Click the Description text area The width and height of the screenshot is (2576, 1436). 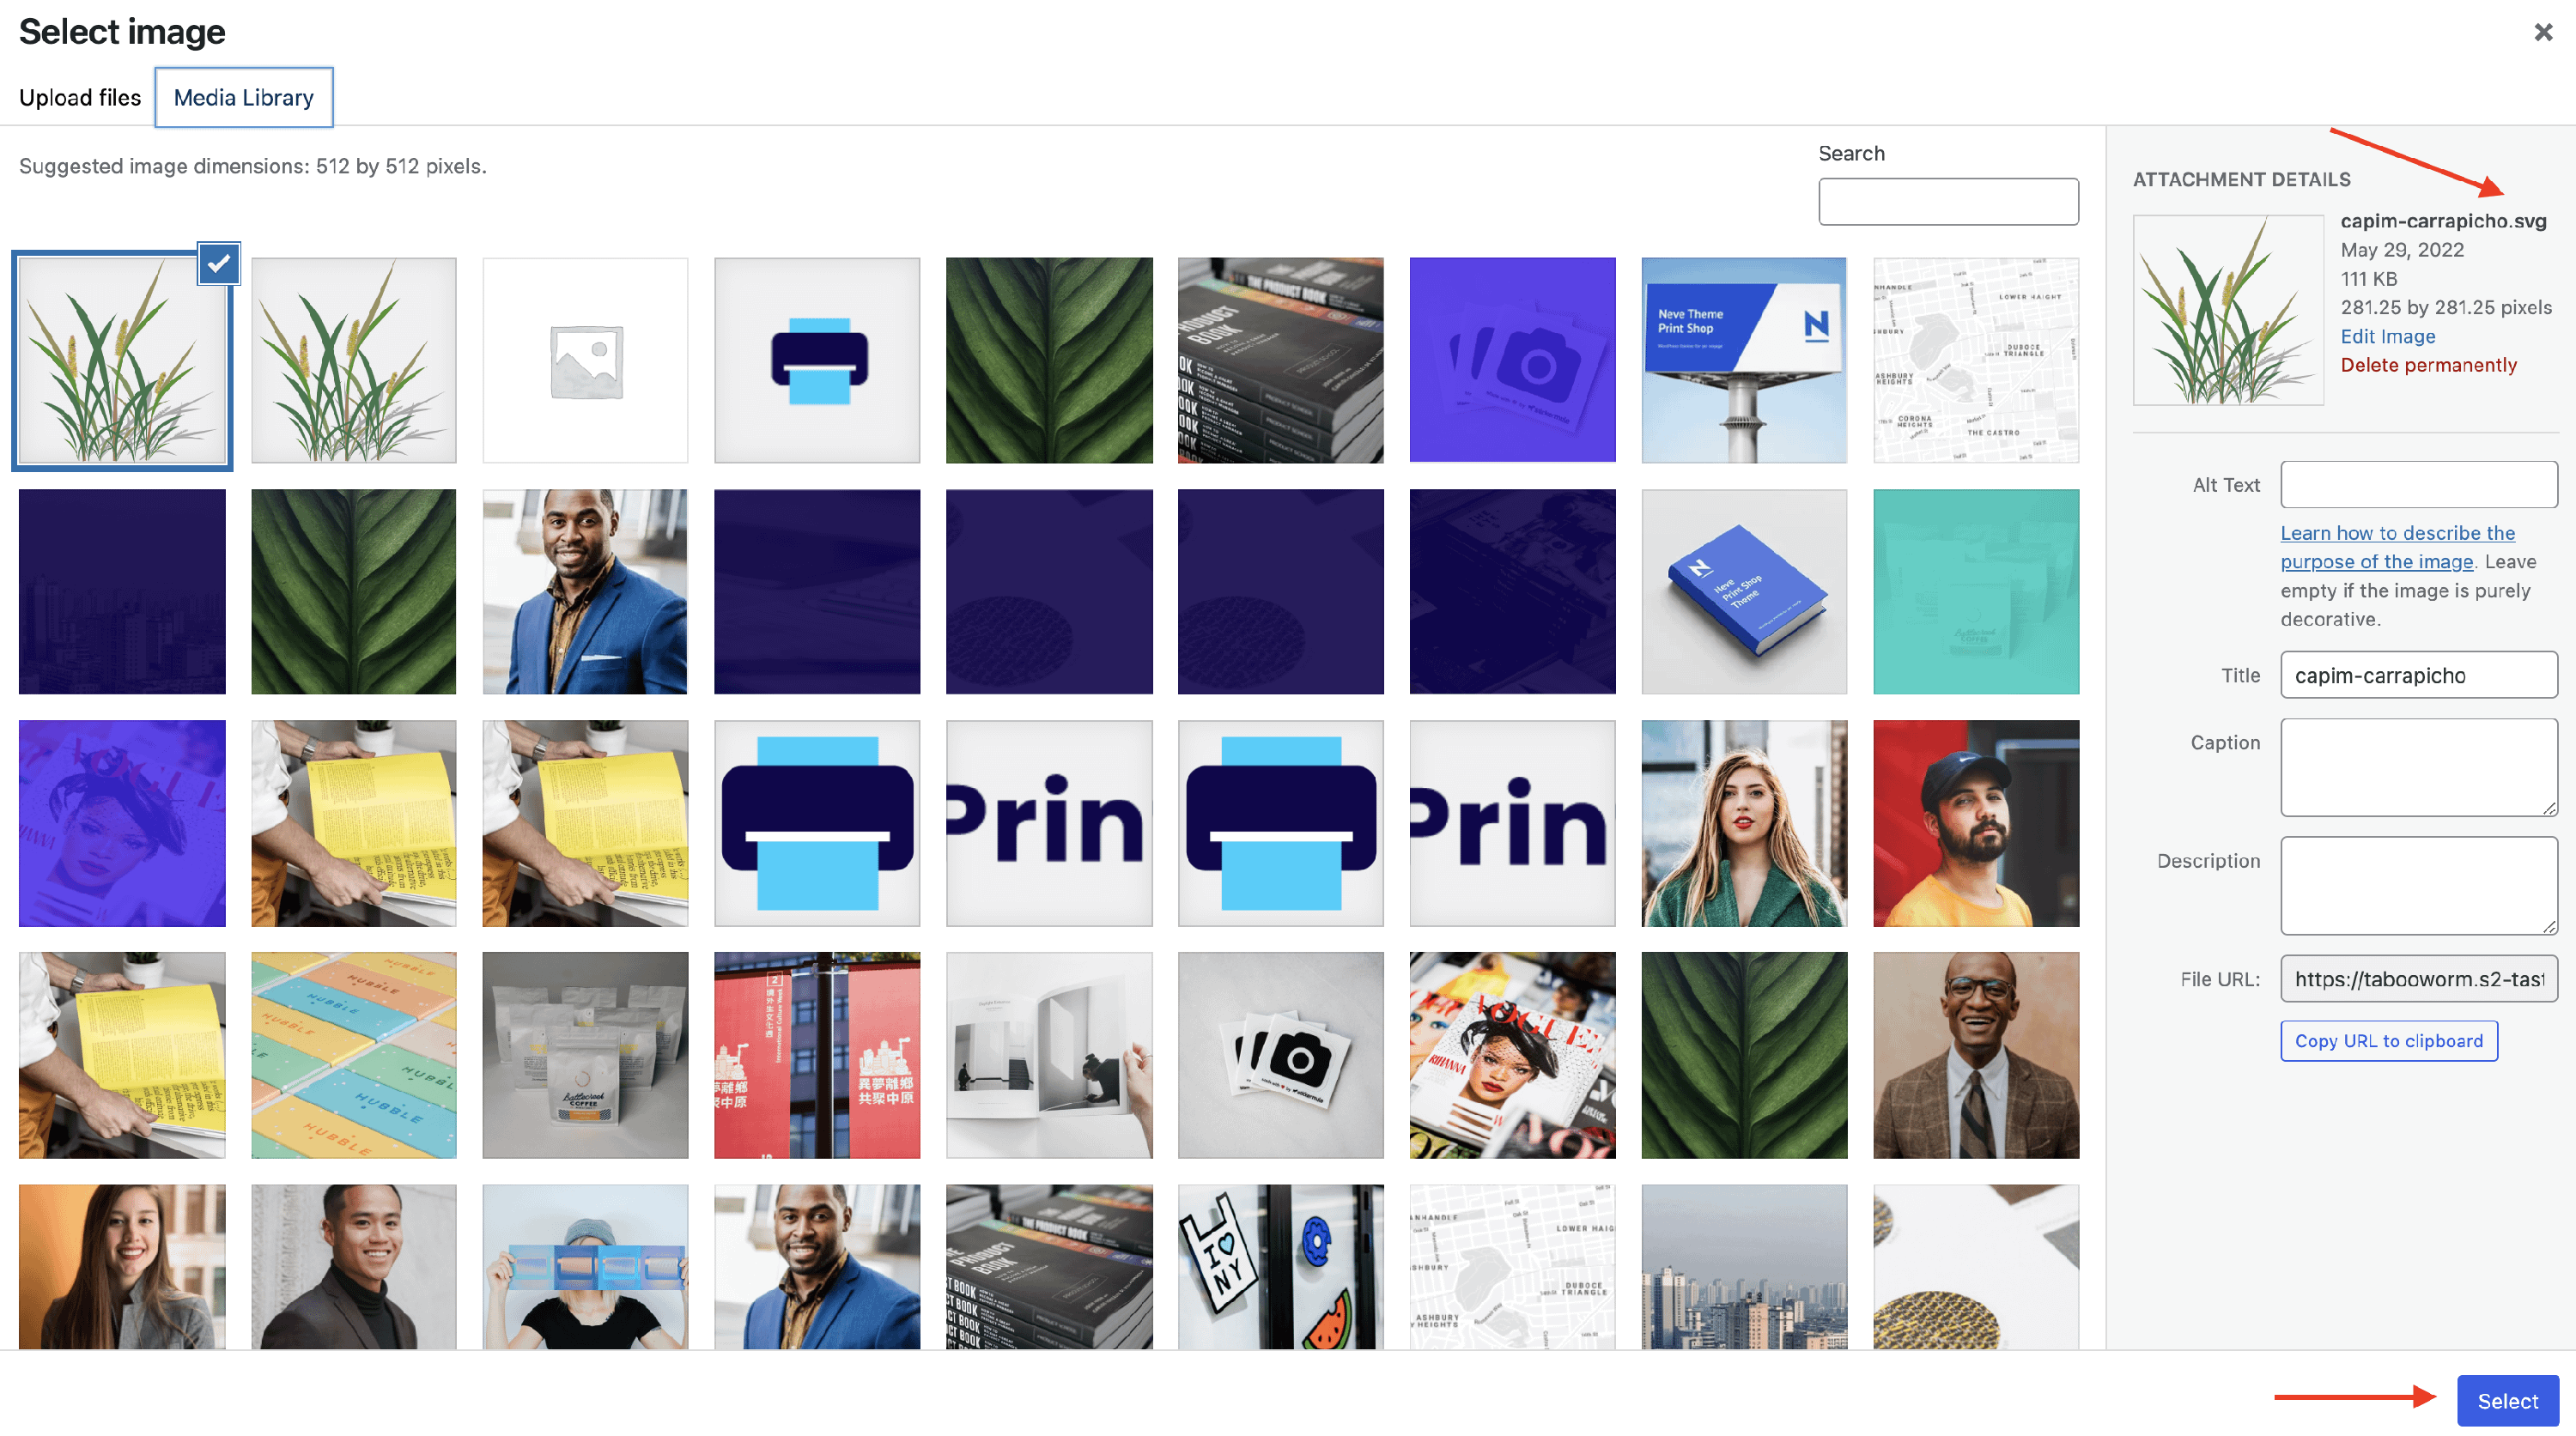tap(2418, 884)
